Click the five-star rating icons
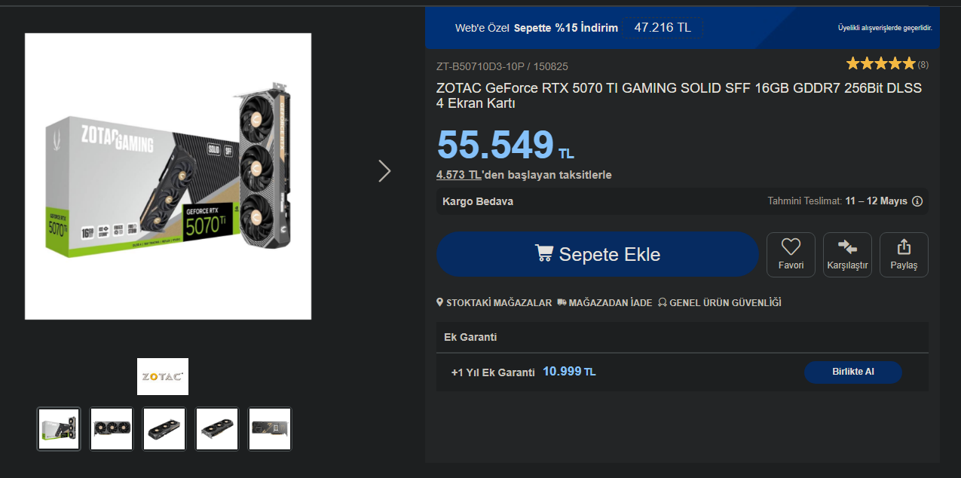This screenshot has height=478, width=961. 880,63
